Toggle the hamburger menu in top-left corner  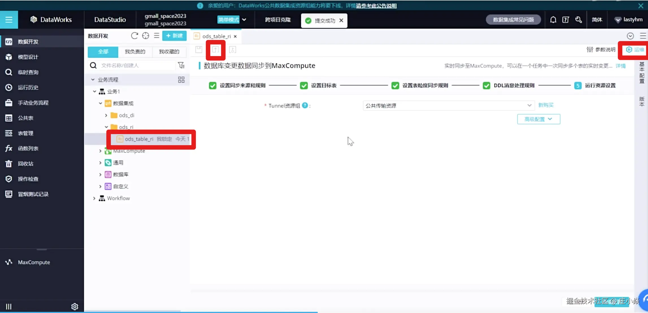[x=9, y=20]
